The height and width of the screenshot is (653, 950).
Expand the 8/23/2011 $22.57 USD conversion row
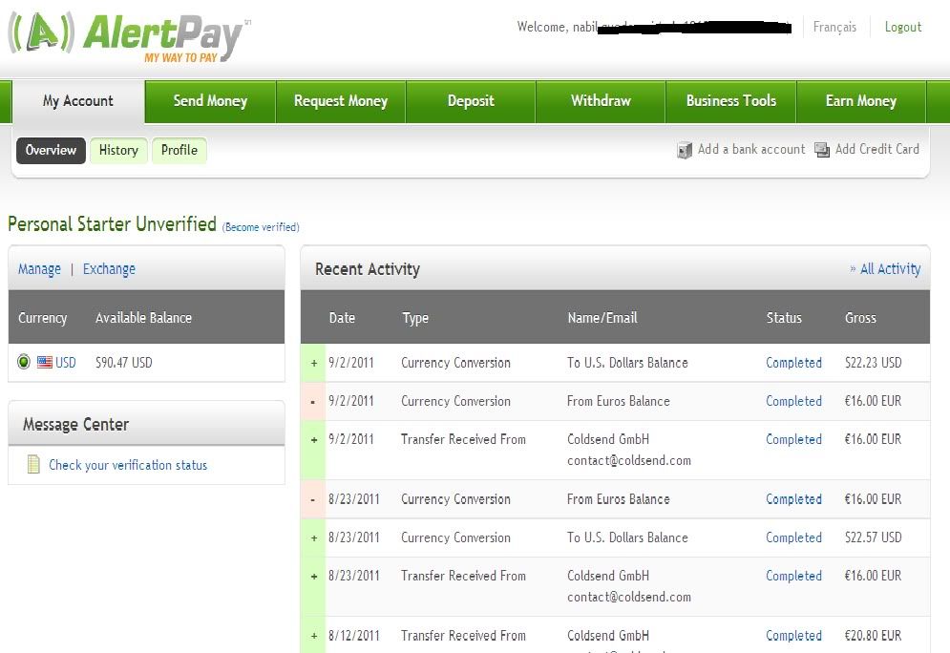(314, 537)
